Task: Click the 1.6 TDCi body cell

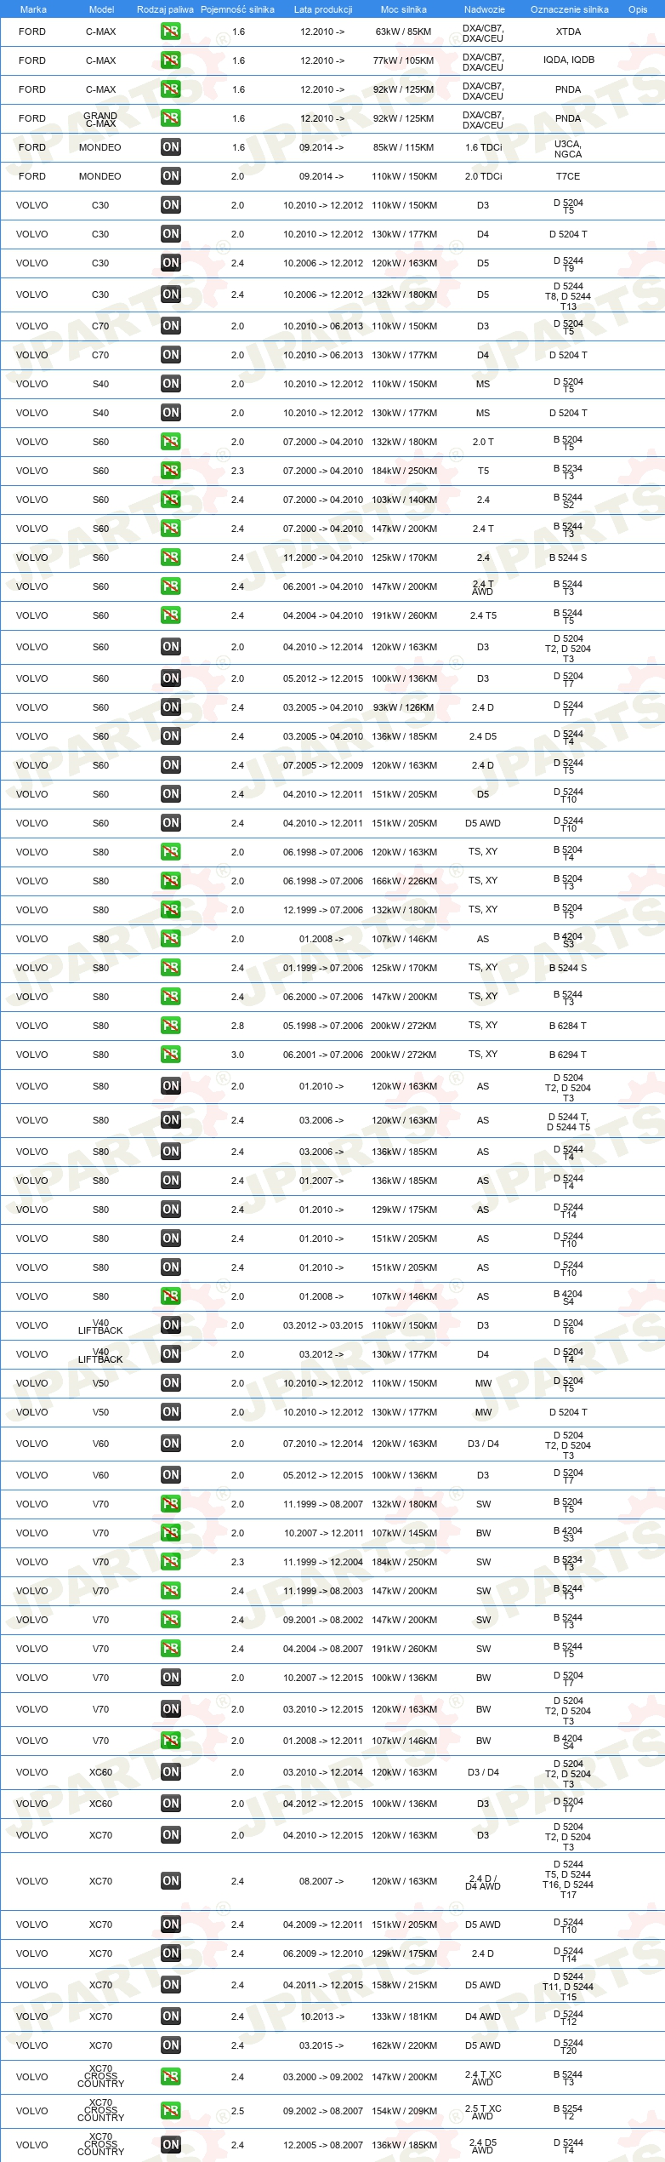Action: [x=483, y=147]
